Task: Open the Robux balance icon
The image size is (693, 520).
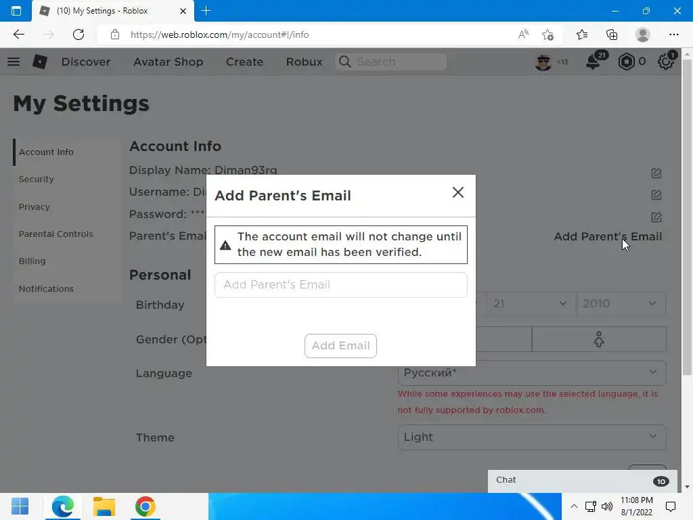Action: 626,62
